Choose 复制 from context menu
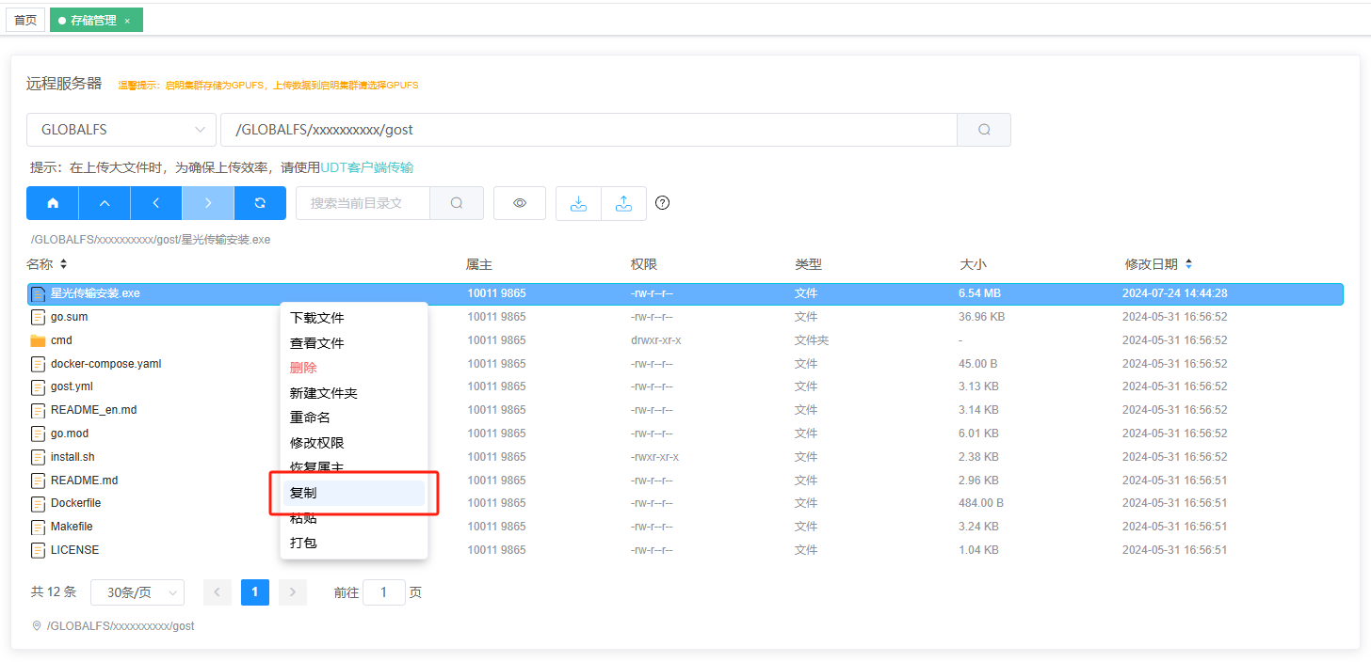Viewport: 1371px width, 662px height. point(354,493)
